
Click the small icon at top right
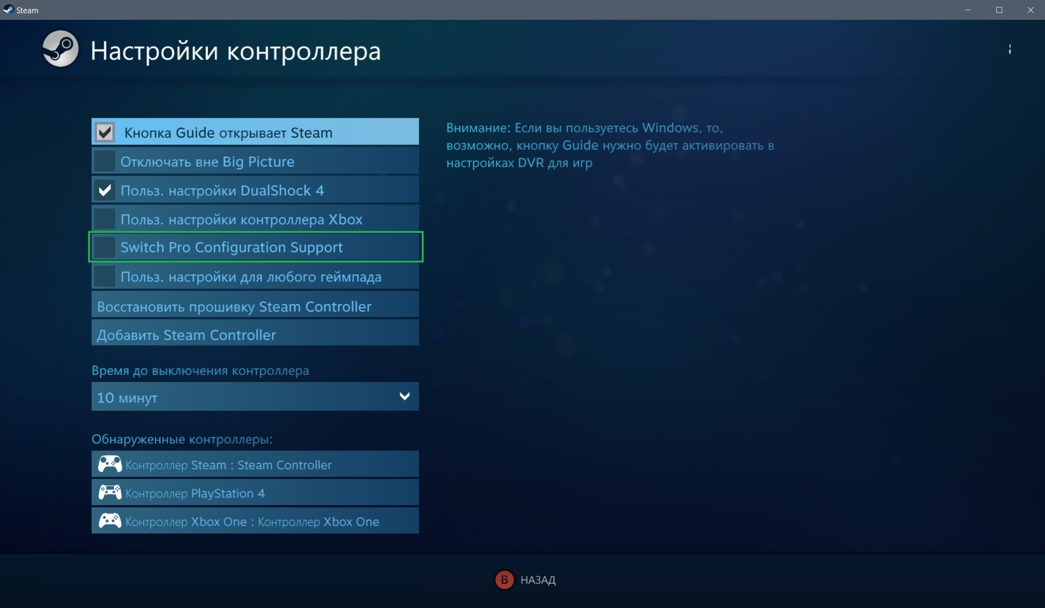1010,49
